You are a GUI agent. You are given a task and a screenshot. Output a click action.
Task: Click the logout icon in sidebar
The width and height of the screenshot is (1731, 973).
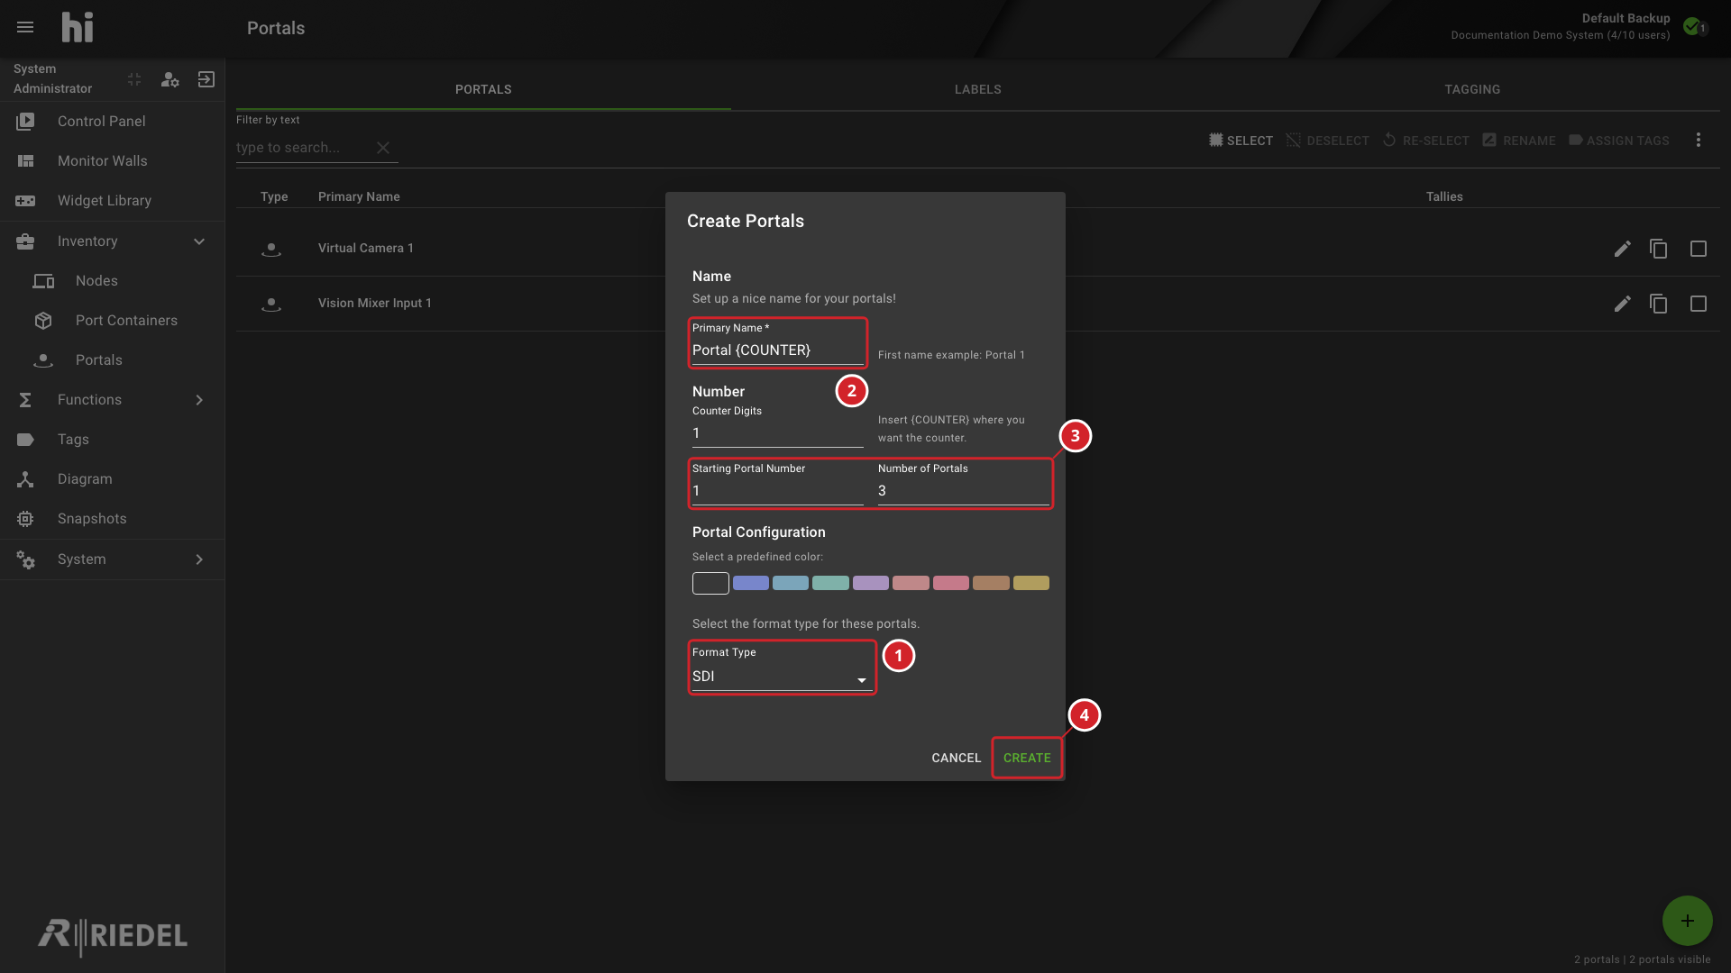(x=206, y=79)
